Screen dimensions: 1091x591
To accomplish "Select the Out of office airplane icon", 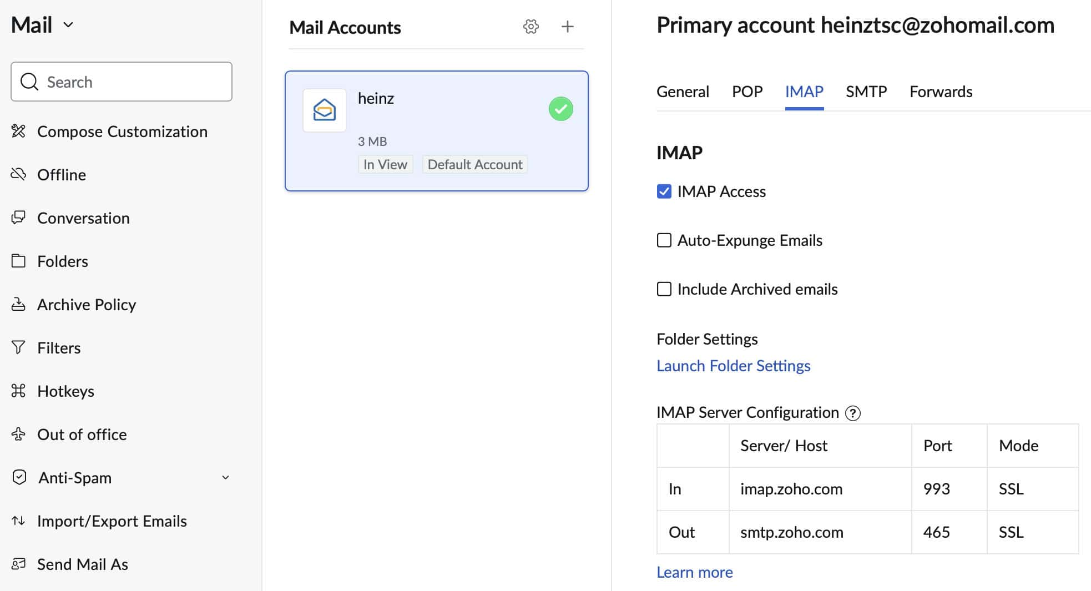I will tap(19, 434).
